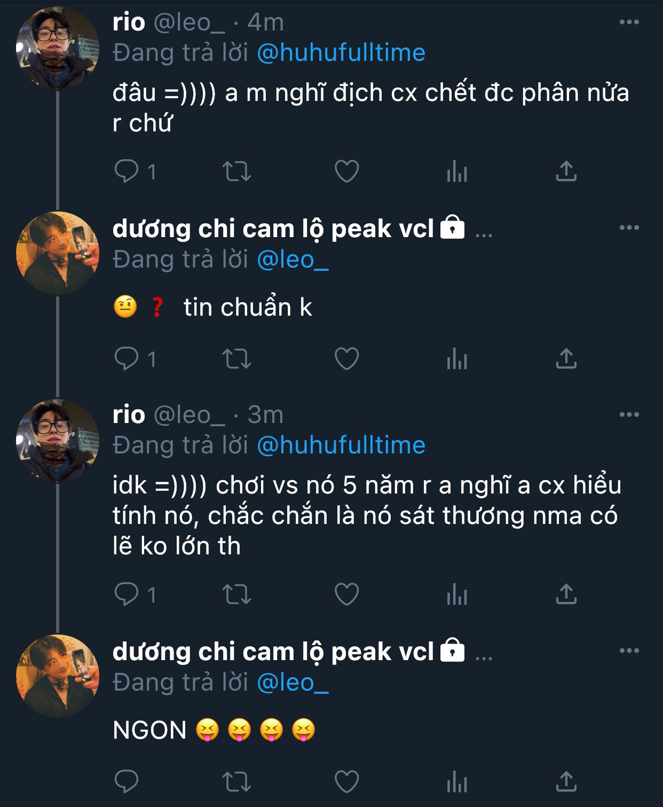
Task: Open more options on 'tin chuẩn k' tweet
Action: click(629, 228)
